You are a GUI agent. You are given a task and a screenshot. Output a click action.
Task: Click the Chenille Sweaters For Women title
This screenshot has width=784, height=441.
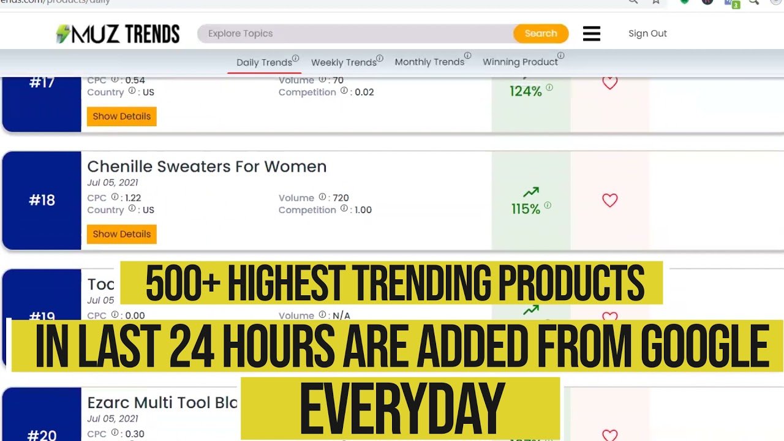(x=207, y=167)
